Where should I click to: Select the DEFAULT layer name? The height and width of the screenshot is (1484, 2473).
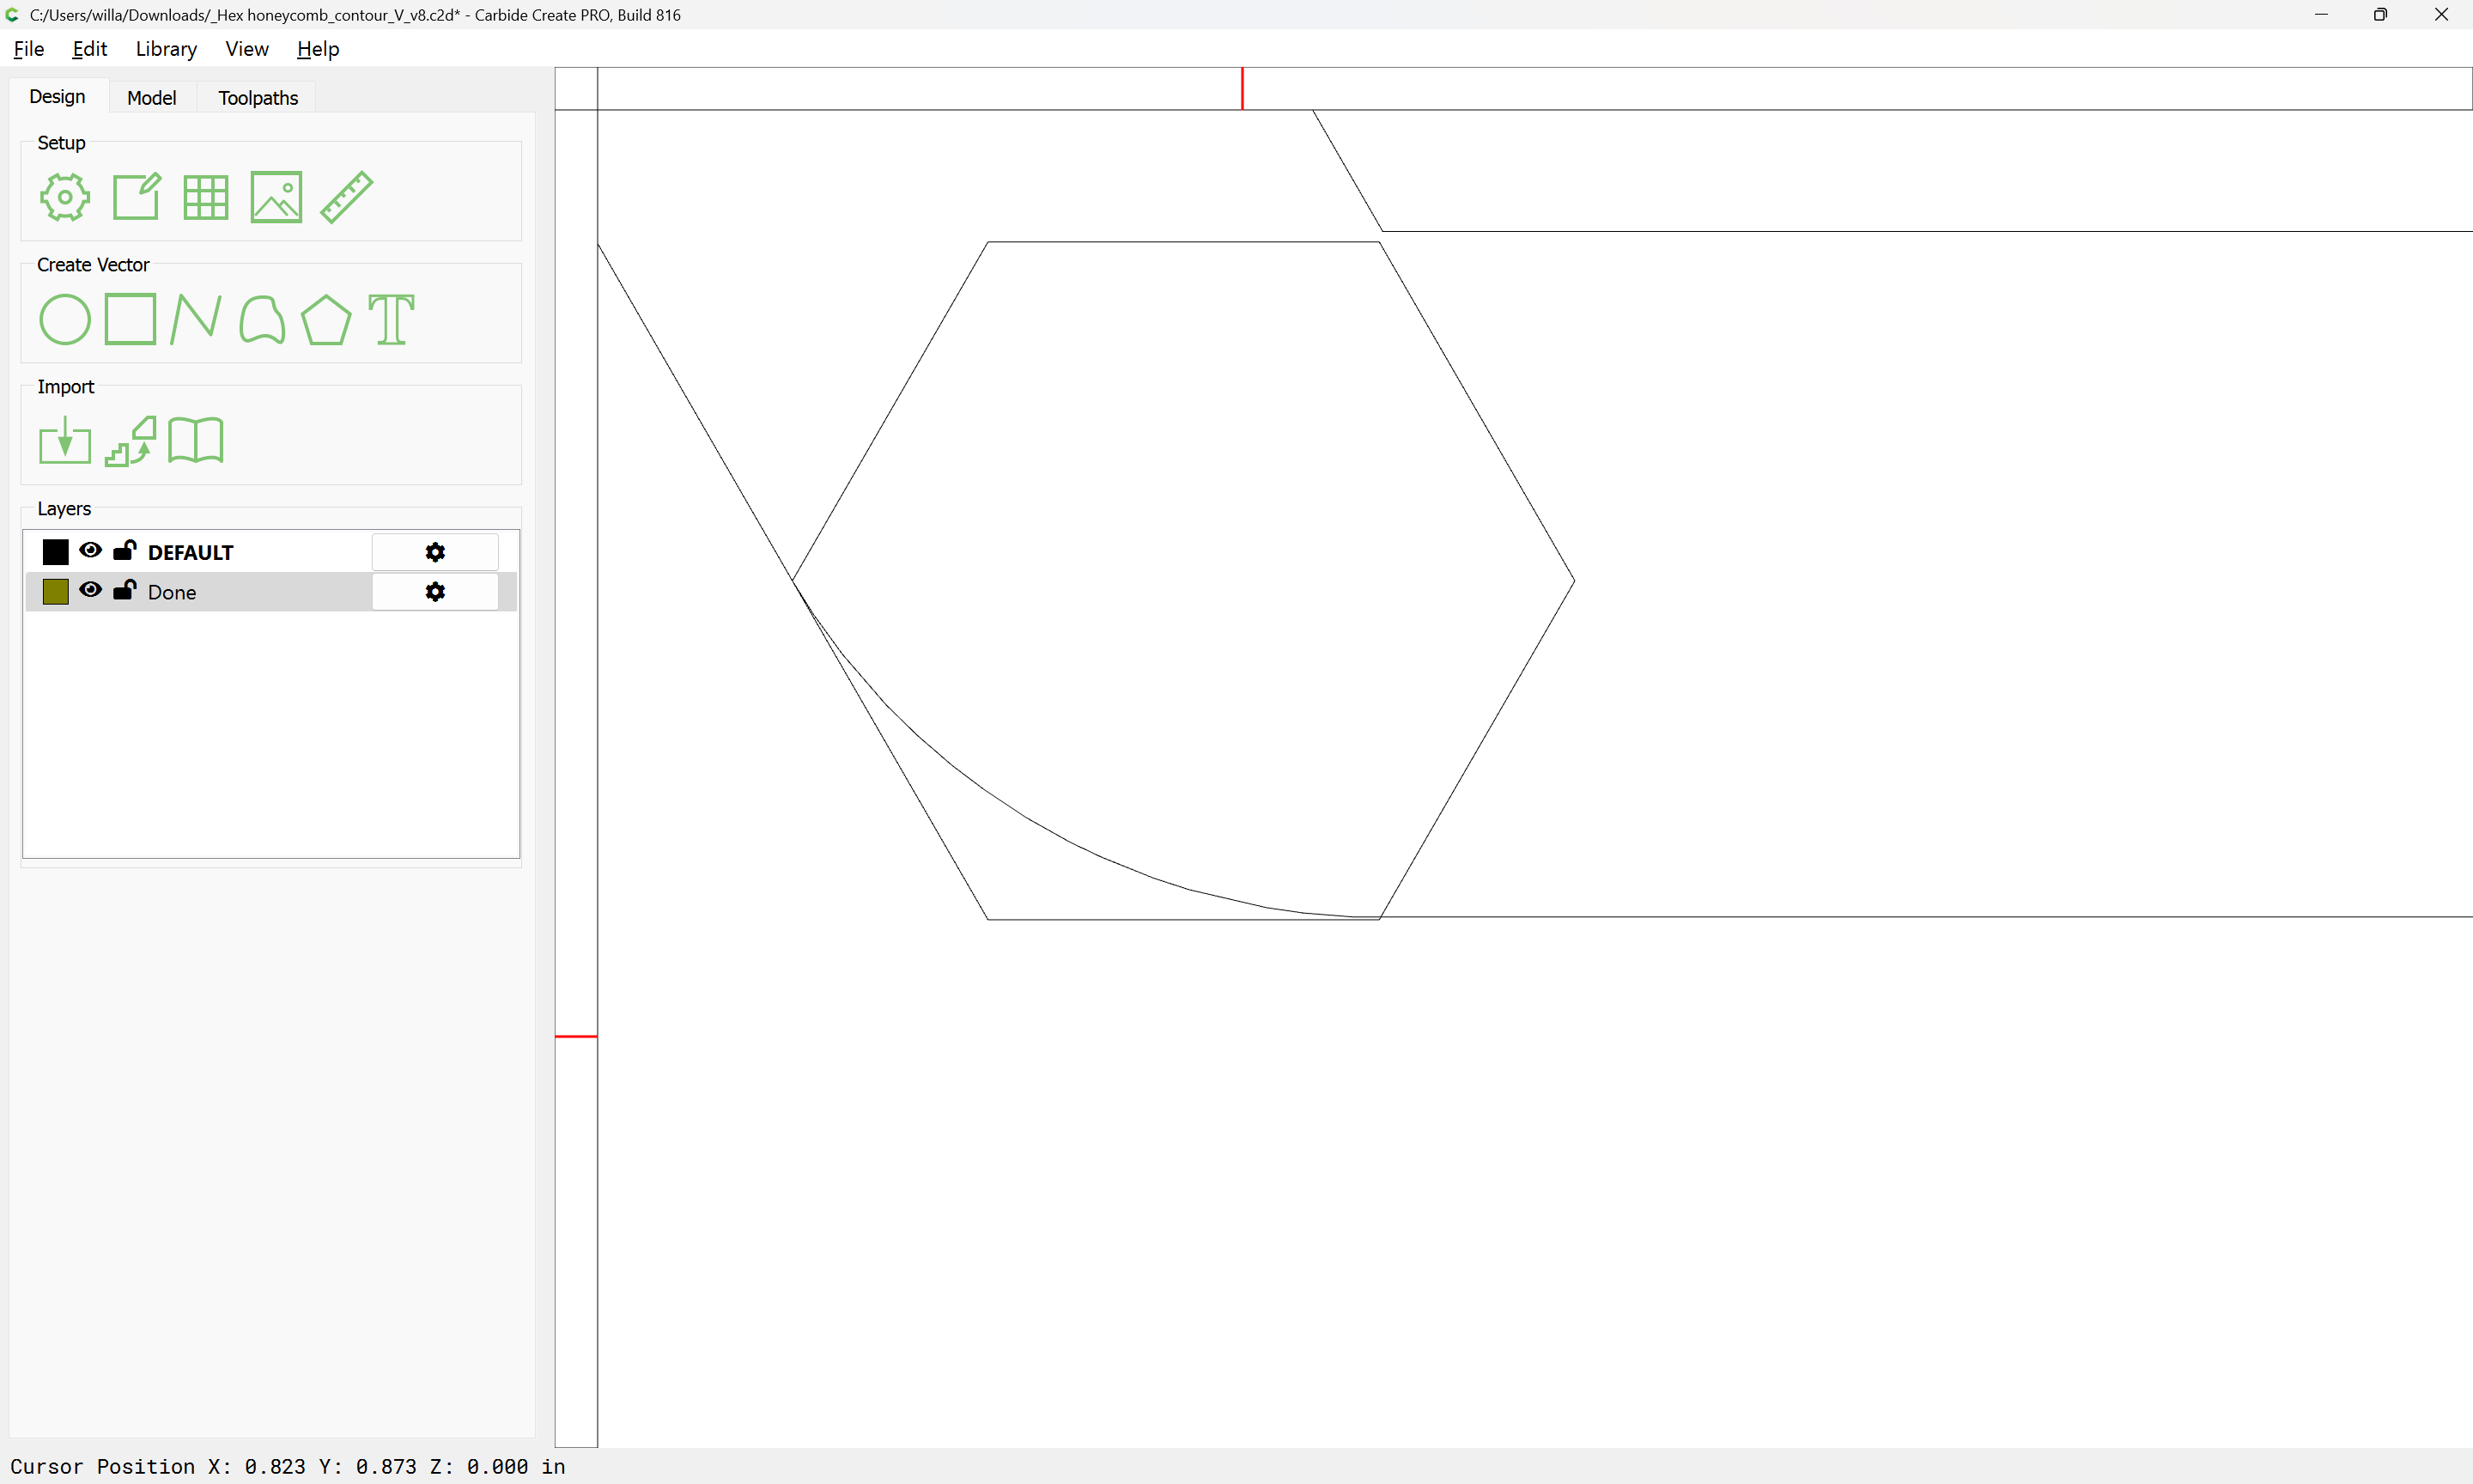pos(190,553)
